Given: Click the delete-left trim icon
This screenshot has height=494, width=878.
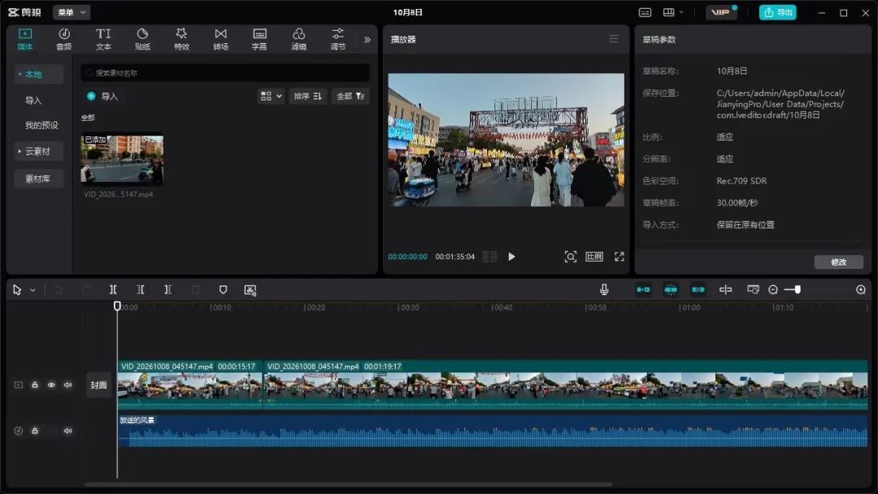Looking at the screenshot, I should (x=141, y=289).
